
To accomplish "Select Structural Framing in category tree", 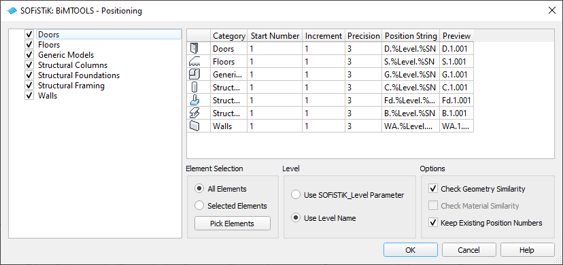I will tap(71, 86).
